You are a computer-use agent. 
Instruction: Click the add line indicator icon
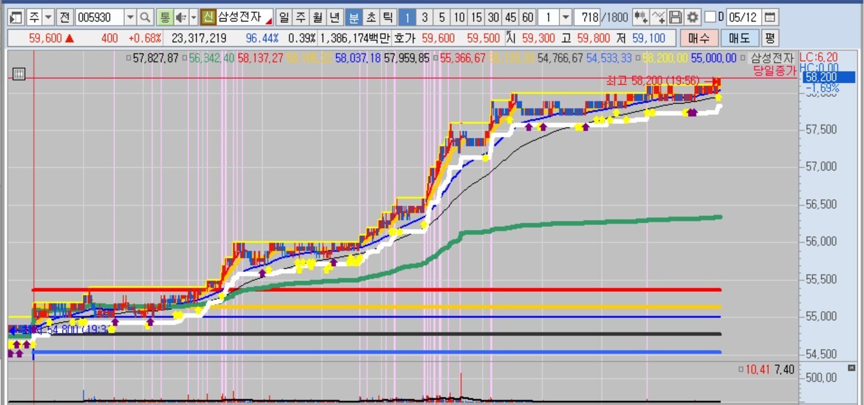(659, 17)
